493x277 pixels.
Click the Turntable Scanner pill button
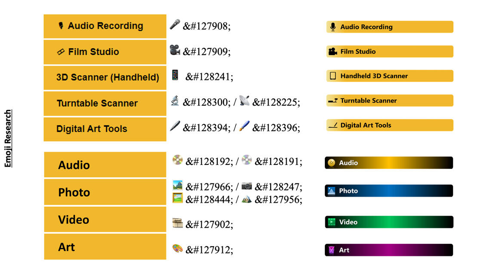coord(389,100)
